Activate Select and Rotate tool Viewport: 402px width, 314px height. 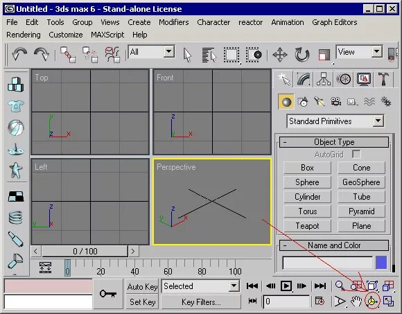(x=302, y=55)
